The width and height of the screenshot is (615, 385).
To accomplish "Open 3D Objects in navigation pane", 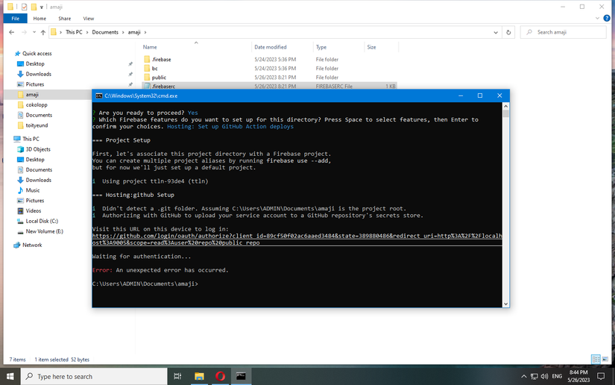I will tap(38, 149).
